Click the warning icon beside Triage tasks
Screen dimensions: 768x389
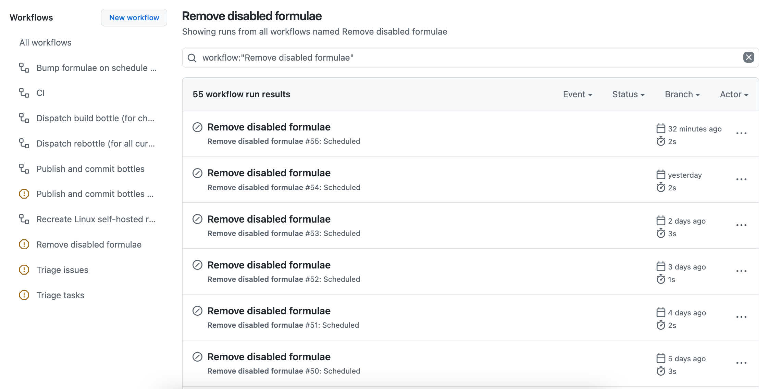click(24, 295)
